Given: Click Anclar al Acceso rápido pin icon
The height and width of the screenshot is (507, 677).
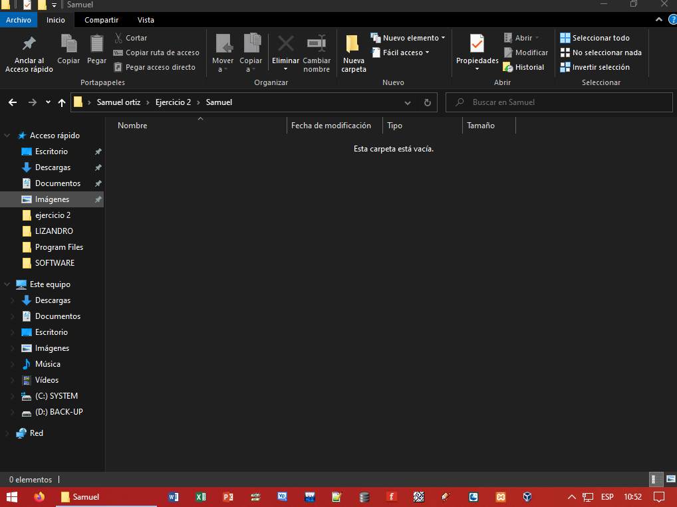Looking at the screenshot, I should pos(29,45).
